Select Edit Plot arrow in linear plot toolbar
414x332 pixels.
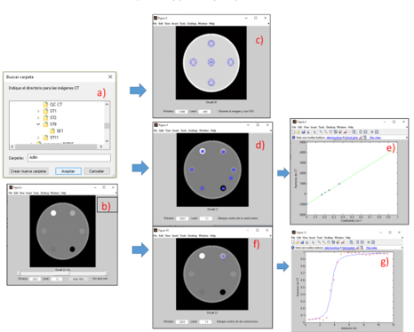pos(314,132)
